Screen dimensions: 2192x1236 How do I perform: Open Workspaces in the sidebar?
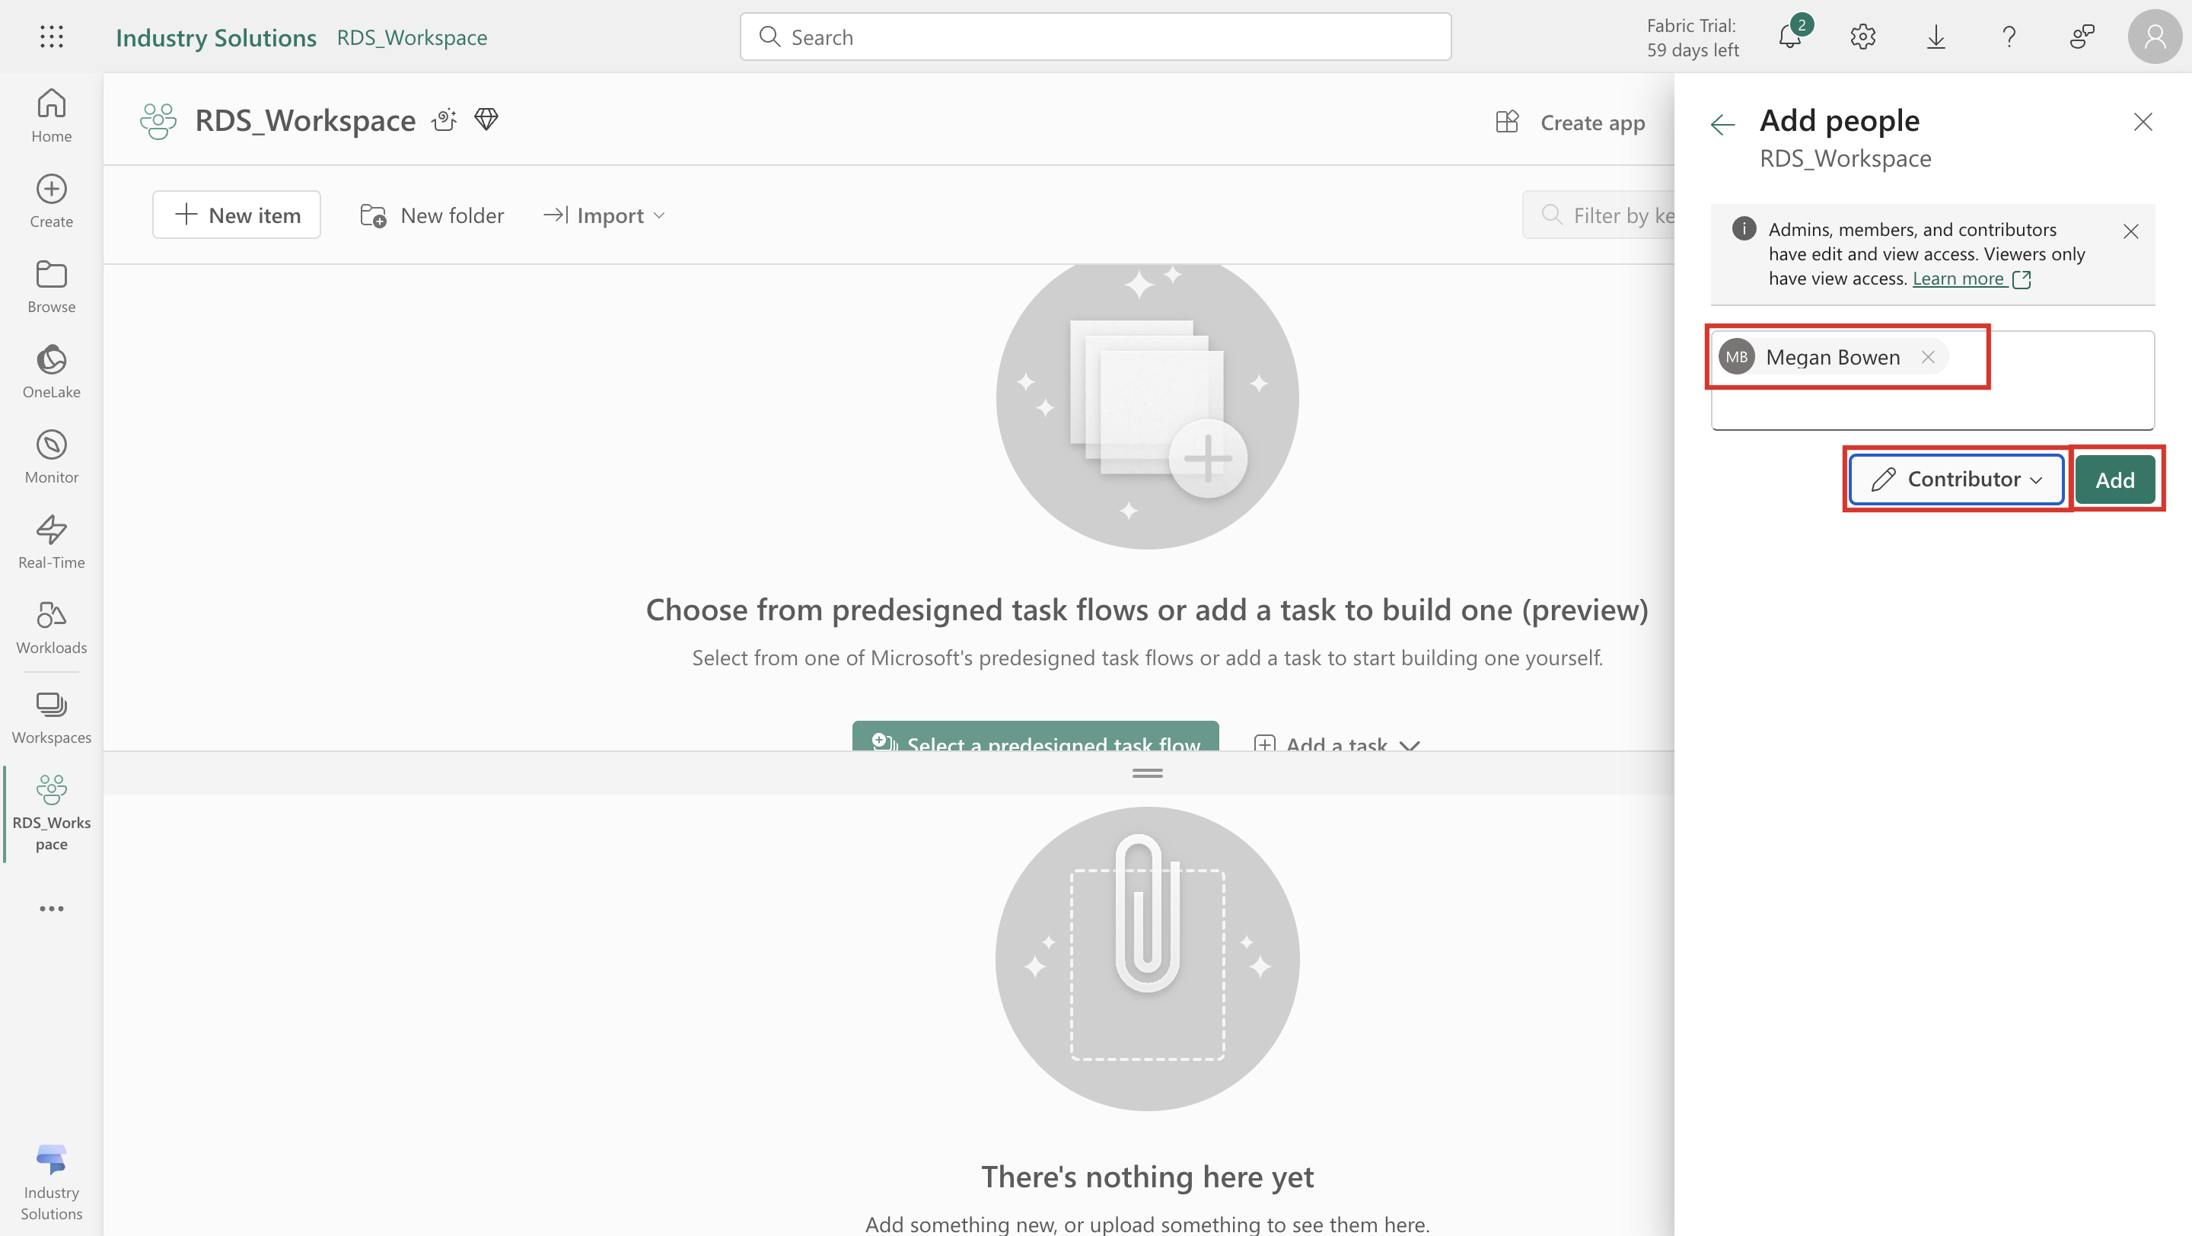point(51,717)
